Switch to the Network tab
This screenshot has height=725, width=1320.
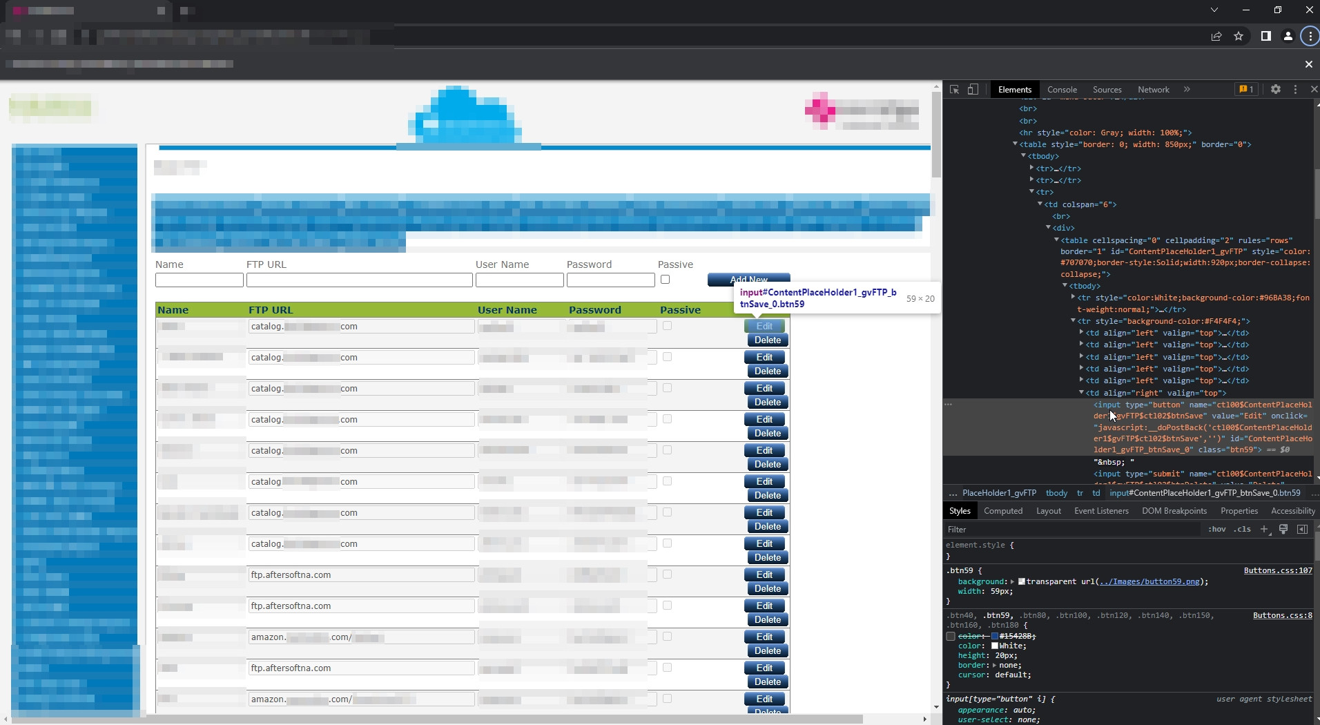click(1153, 90)
